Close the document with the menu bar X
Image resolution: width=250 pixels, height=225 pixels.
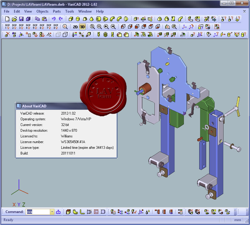coord(244,11)
